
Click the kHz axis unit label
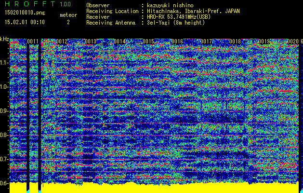point(4,39)
